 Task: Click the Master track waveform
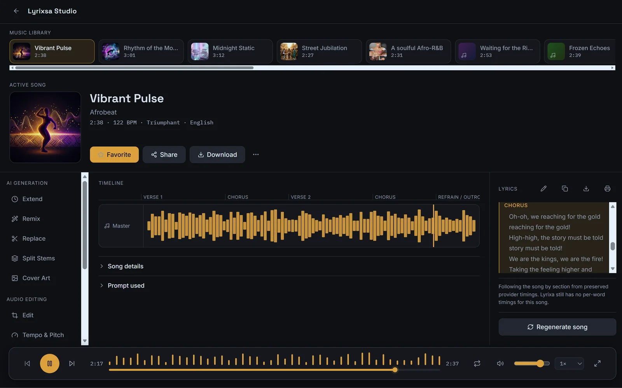tap(311, 226)
